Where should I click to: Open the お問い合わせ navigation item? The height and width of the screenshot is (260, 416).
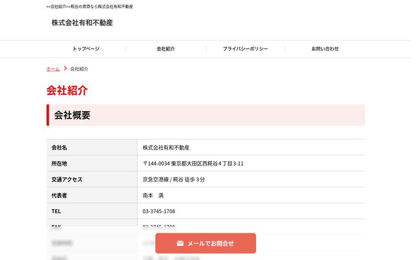point(325,49)
